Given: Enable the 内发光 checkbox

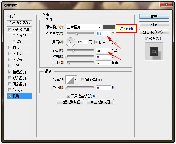Looking at the screenshot, I should click(x=10, y=60).
